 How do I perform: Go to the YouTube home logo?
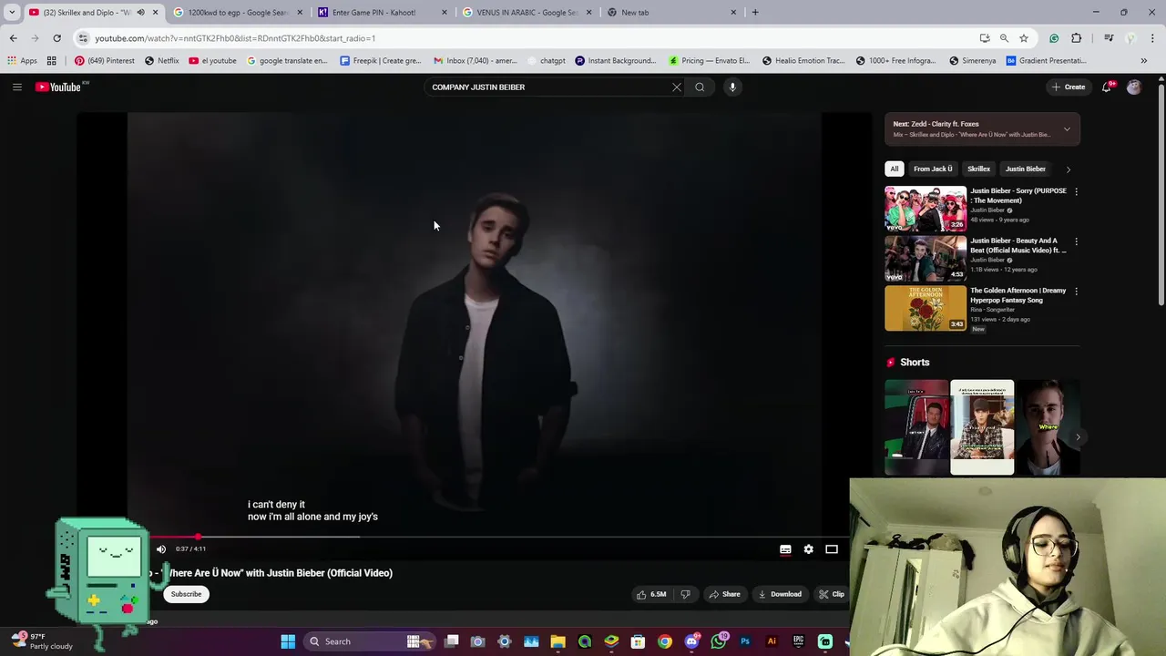tap(60, 87)
